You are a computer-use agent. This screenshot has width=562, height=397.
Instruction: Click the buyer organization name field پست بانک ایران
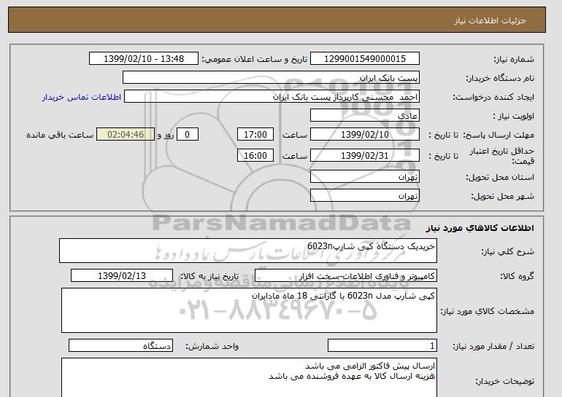coord(271,78)
